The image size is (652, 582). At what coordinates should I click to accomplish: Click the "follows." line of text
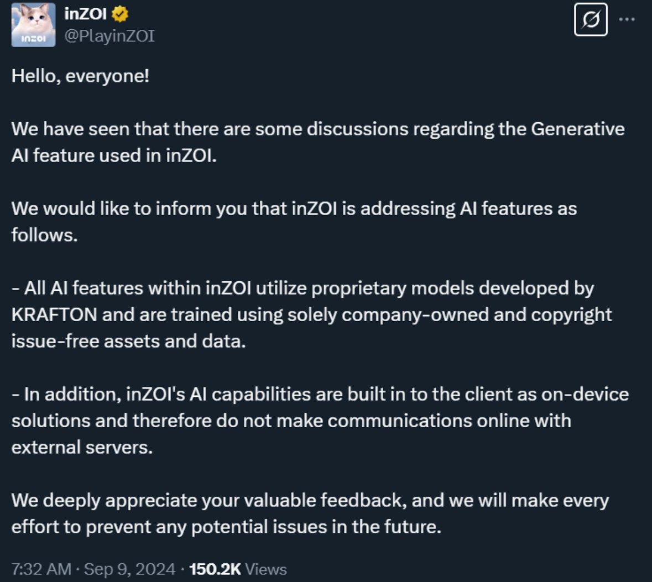coord(44,235)
